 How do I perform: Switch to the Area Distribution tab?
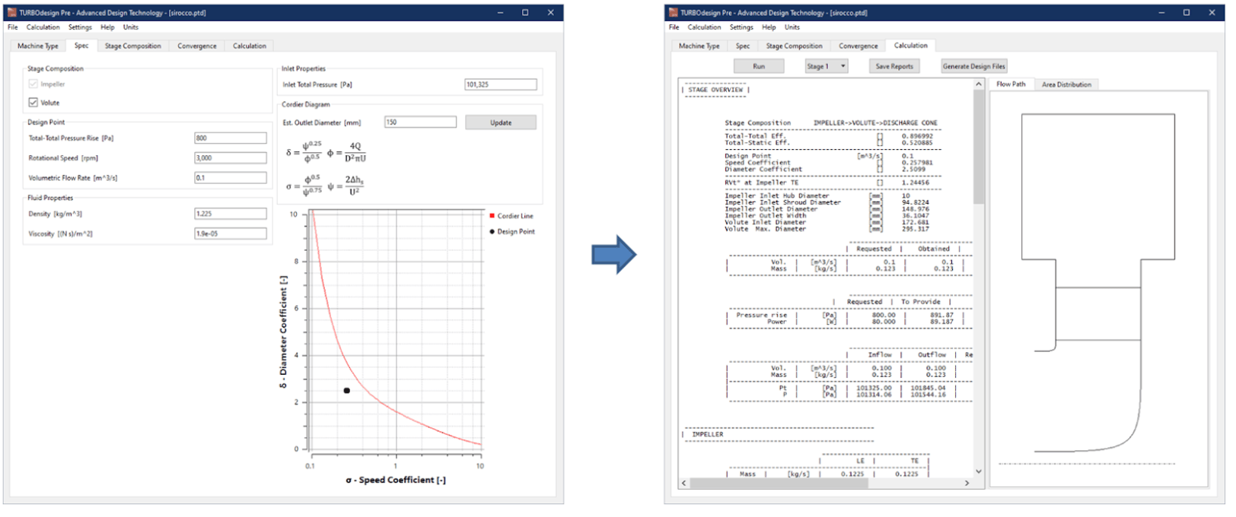pos(1066,84)
